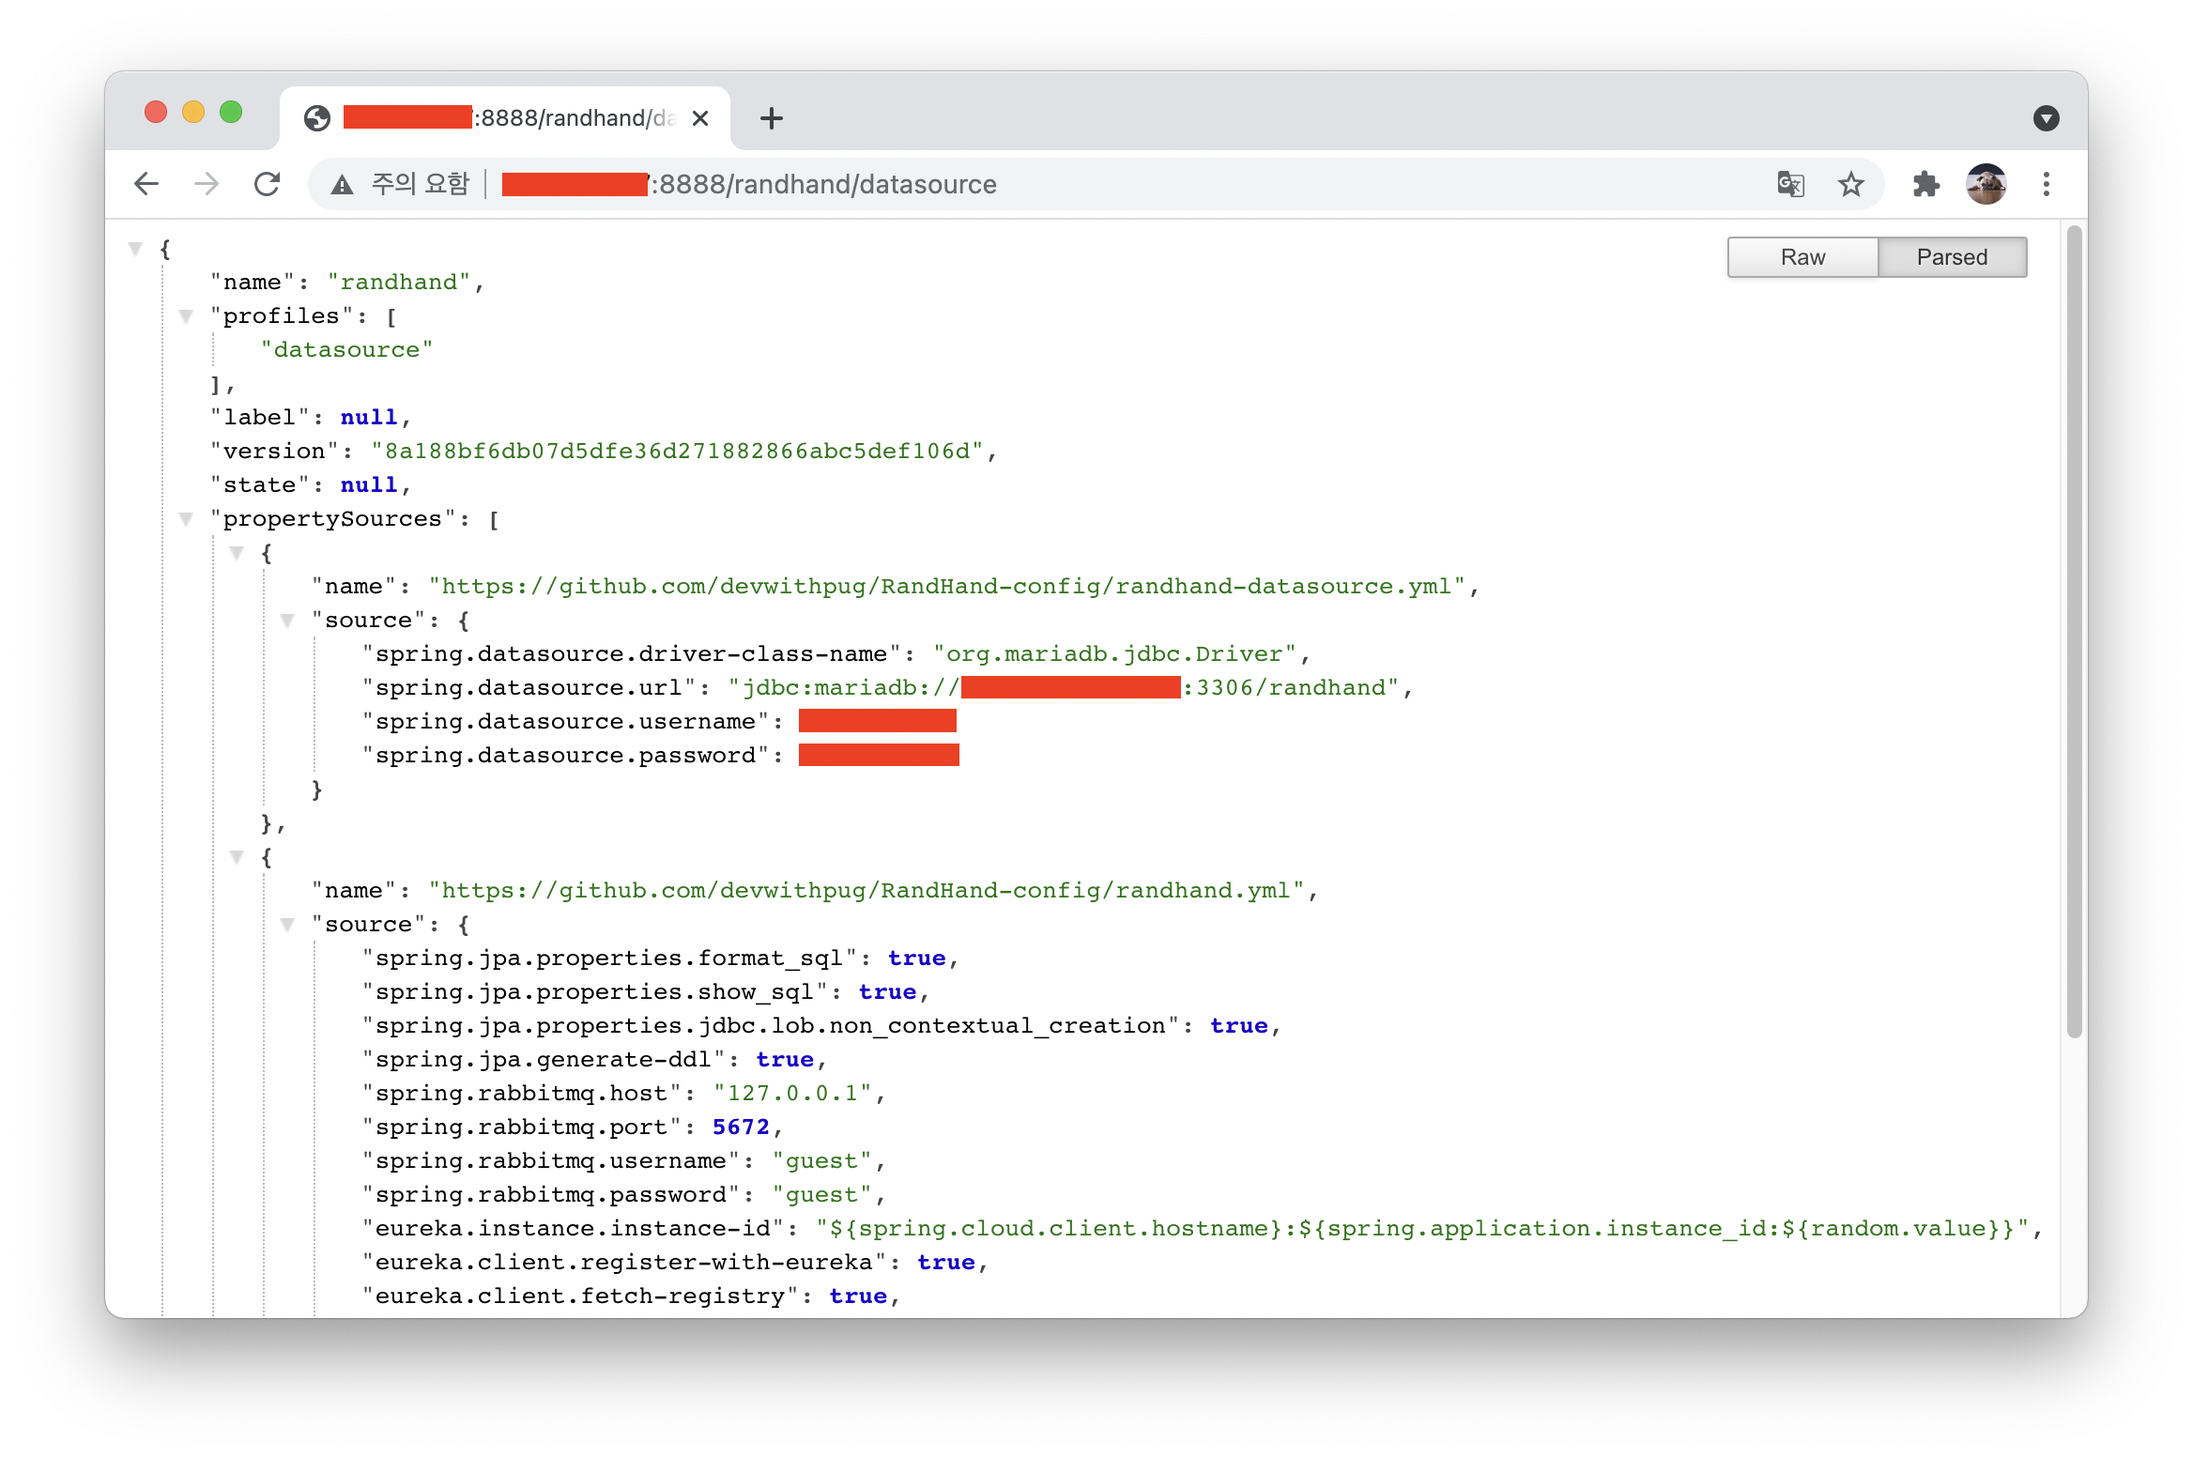Collapse the profiles array
This screenshot has height=1457, width=2193.
pos(187,316)
